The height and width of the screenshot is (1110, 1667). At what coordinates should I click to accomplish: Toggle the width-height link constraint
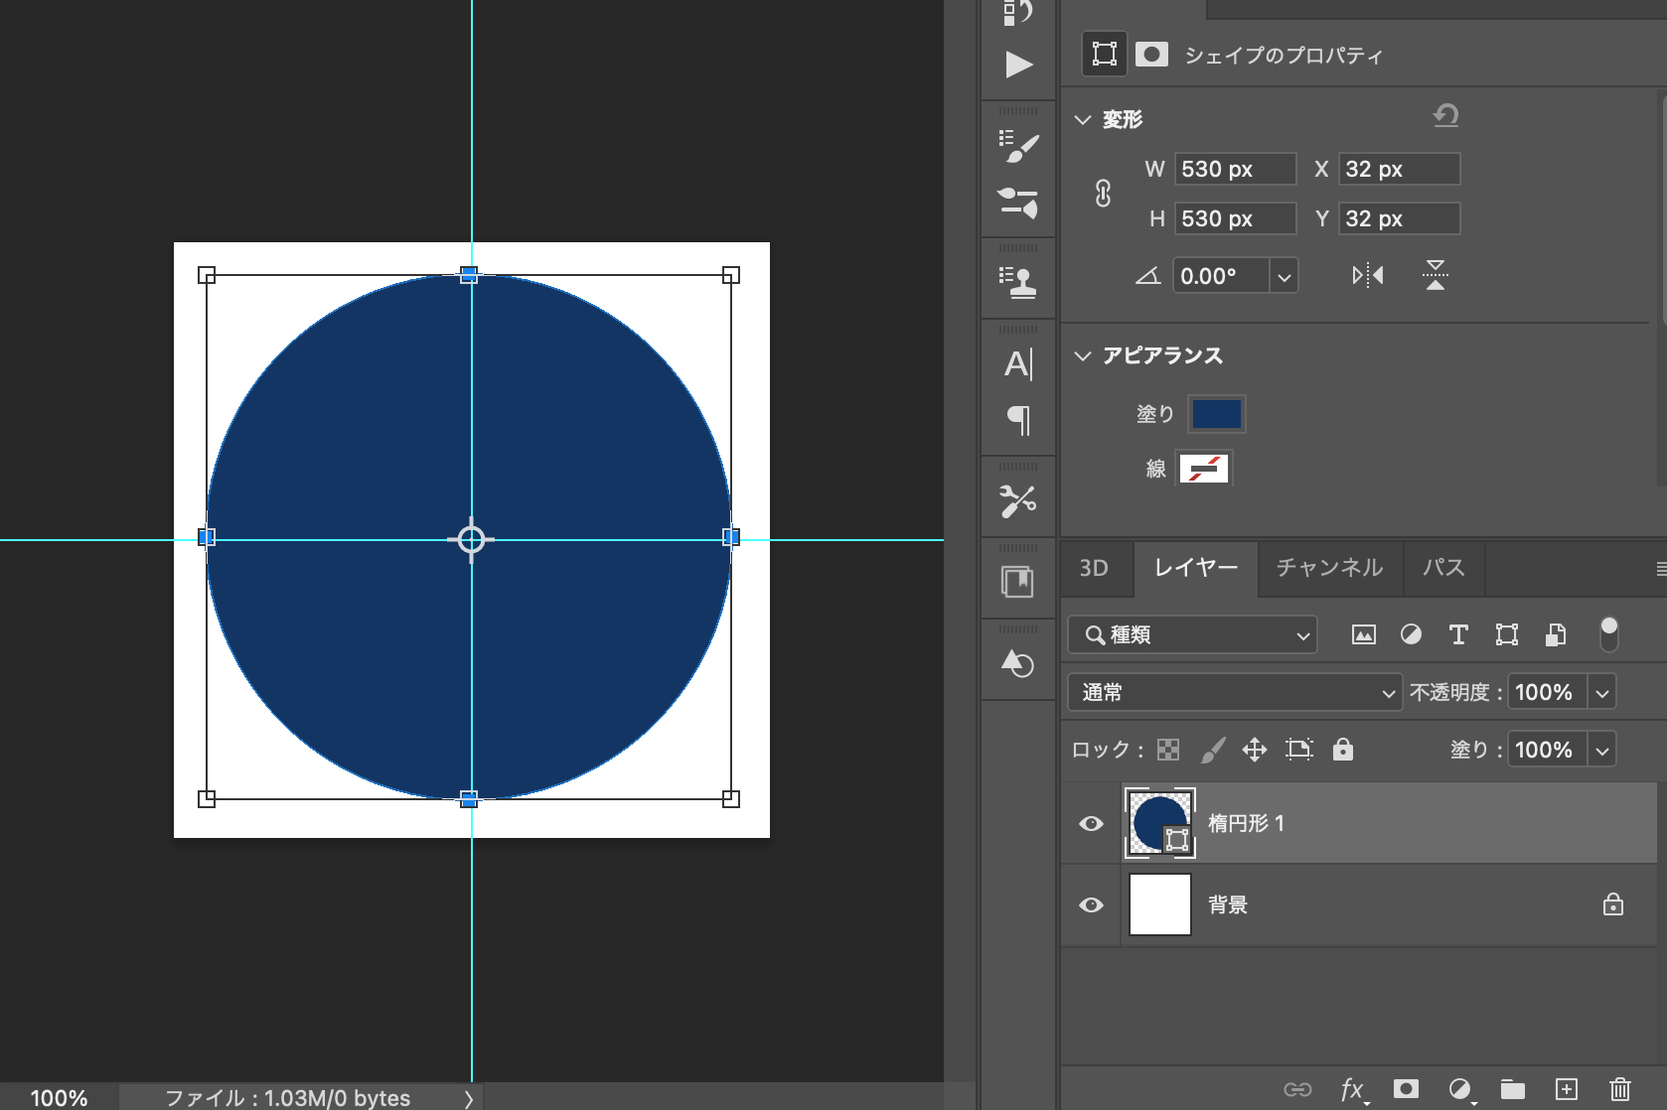[x=1103, y=193]
